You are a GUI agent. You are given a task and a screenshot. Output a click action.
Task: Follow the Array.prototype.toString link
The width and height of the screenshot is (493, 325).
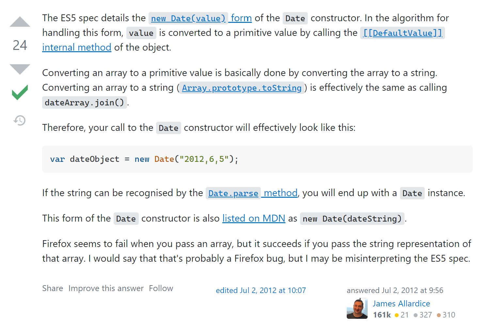pos(242,87)
